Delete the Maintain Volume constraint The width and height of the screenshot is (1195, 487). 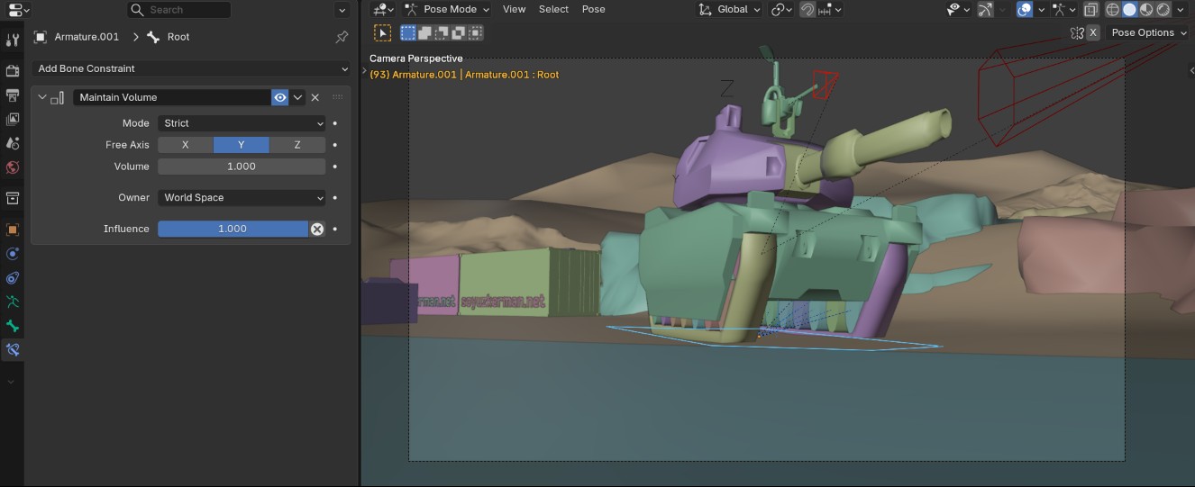pos(315,97)
